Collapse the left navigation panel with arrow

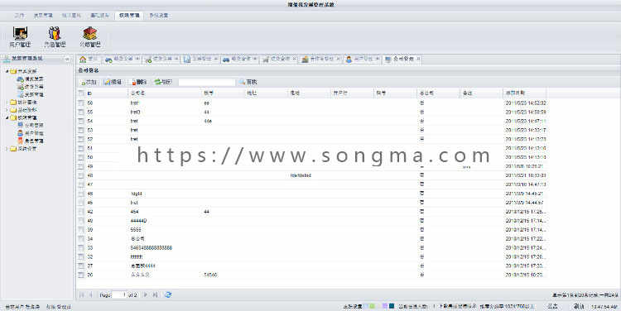(67, 59)
